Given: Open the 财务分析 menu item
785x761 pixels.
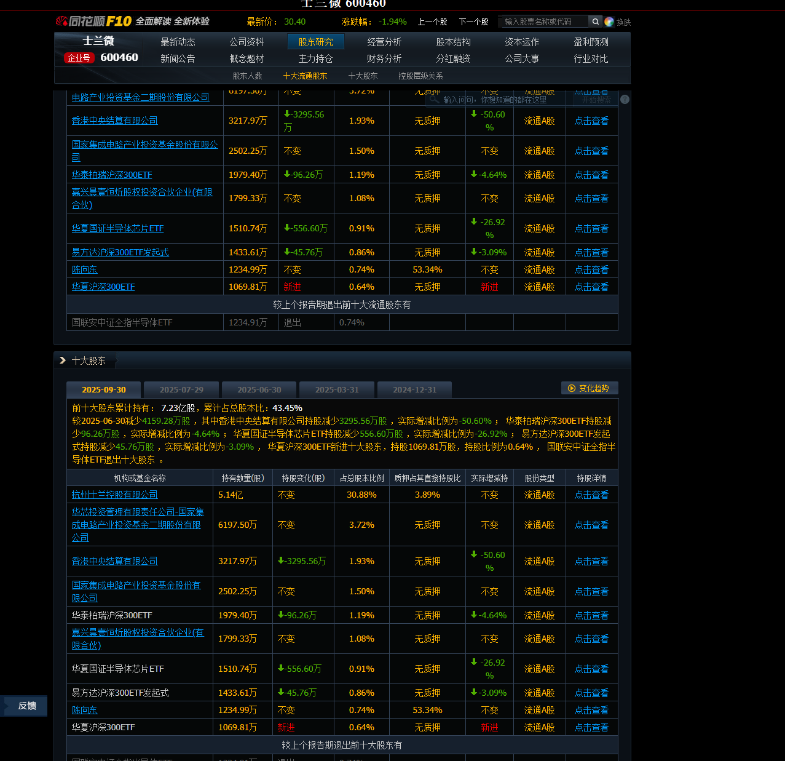Looking at the screenshot, I should 384,58.
